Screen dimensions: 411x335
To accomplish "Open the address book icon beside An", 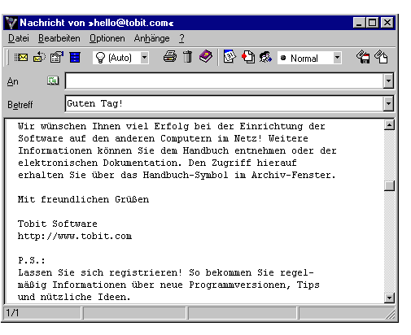I will [x=53, y=80].
